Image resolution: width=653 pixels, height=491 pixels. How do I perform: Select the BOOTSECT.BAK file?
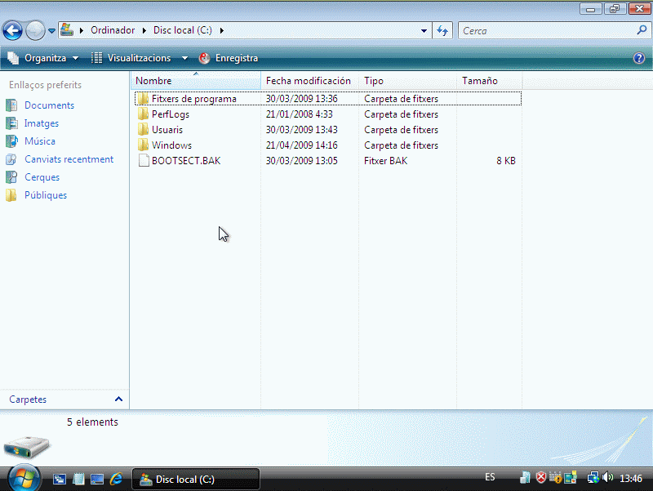(x=185, y=161)
